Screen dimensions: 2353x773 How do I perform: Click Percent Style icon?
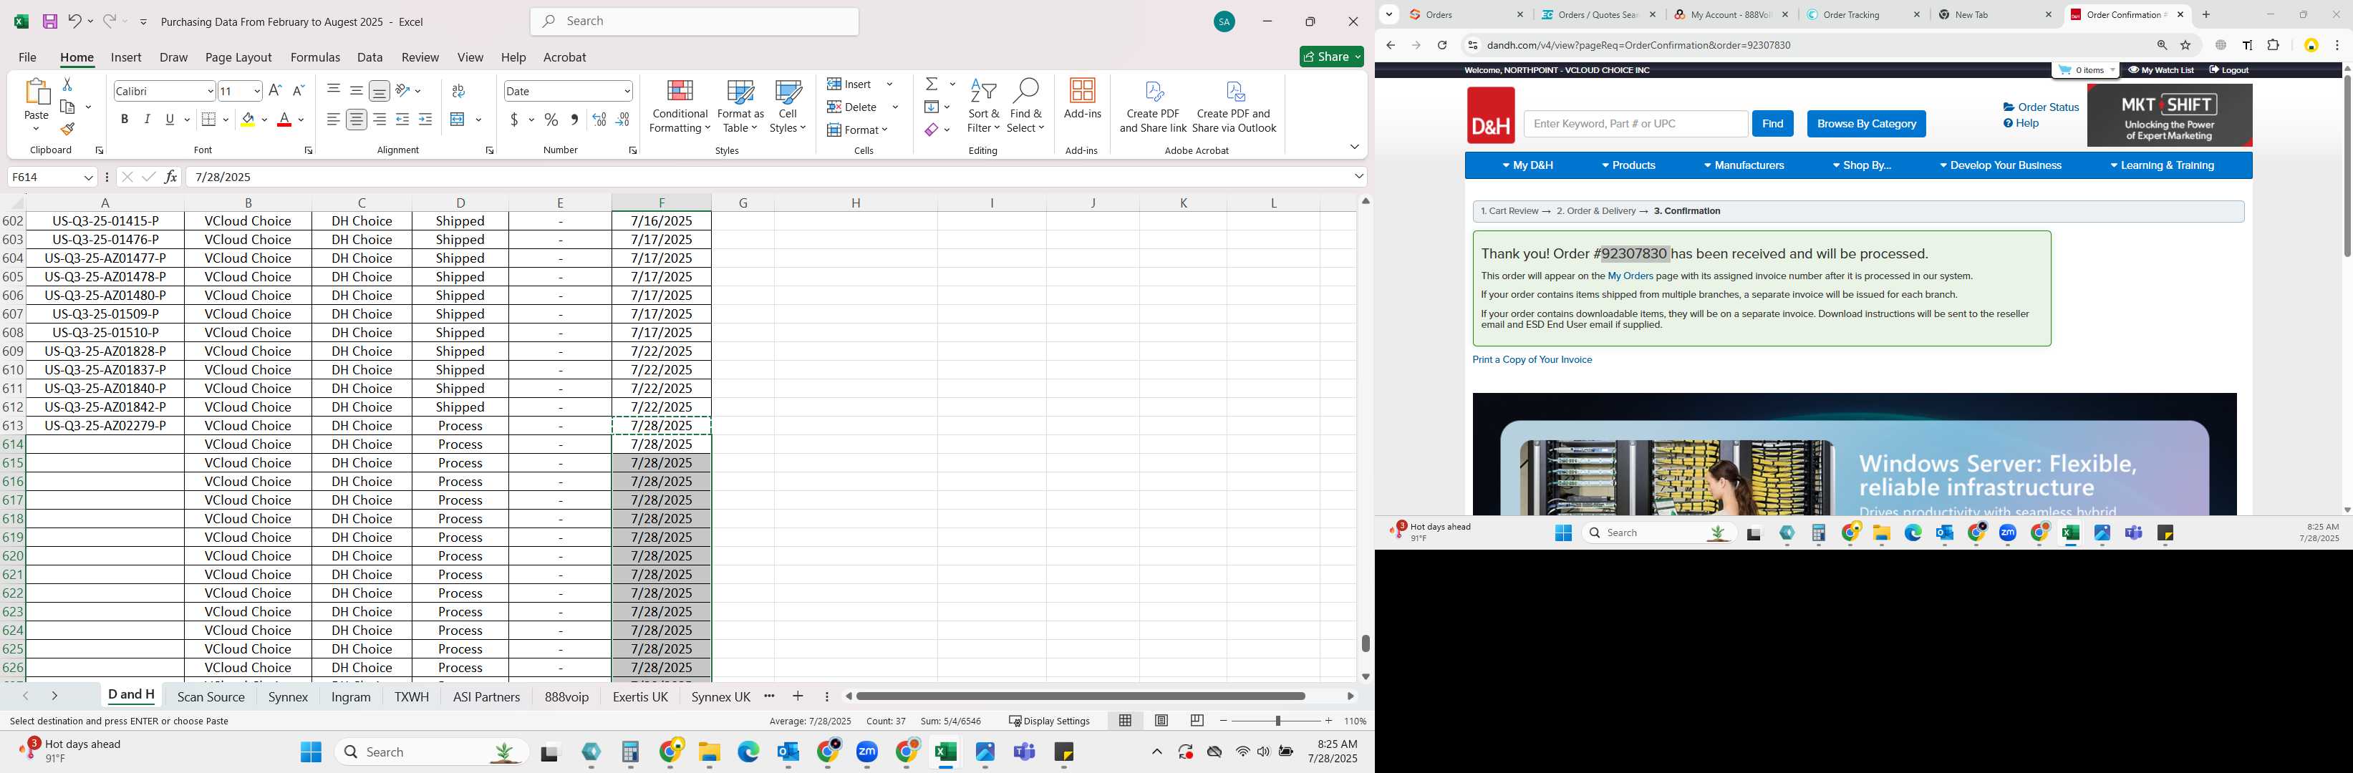click(x=551, y=120)
